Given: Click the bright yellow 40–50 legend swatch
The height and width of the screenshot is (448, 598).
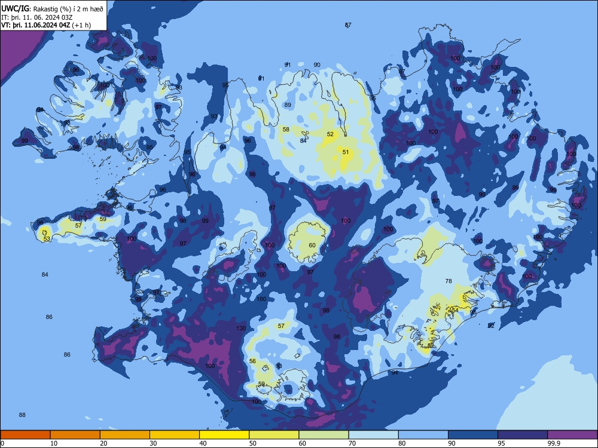Looking at the screenshot, I should [224, 435].
